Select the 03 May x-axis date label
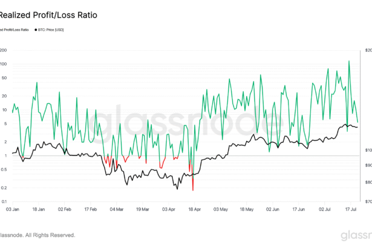 (x=220, y=209)
